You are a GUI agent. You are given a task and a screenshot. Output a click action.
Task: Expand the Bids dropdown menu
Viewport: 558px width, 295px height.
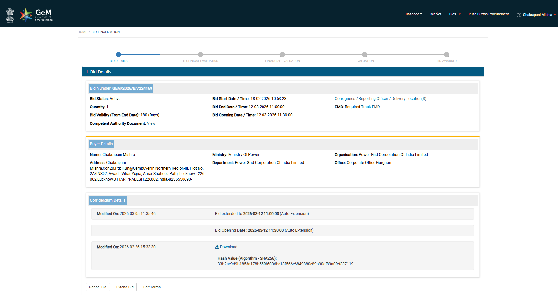click(x=455, y=14)
